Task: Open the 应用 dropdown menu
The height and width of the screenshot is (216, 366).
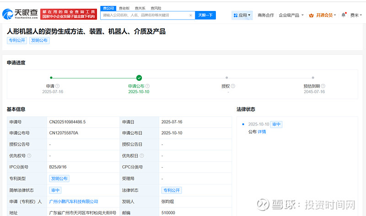Action: pos(242,15)
